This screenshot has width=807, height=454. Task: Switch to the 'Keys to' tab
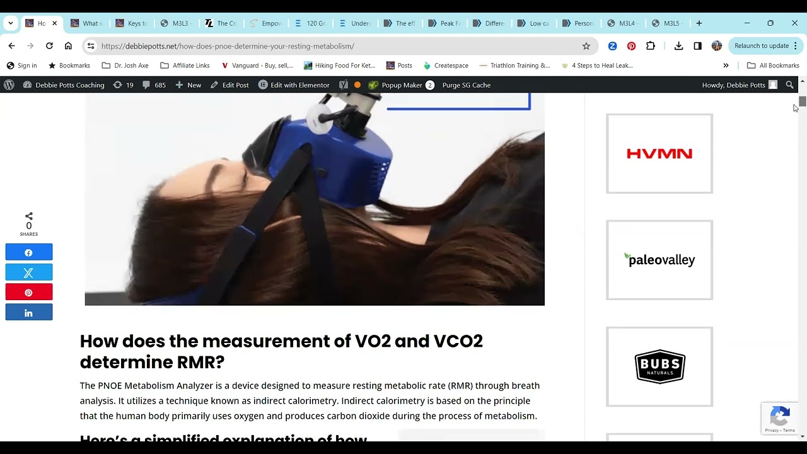point(131,23)
